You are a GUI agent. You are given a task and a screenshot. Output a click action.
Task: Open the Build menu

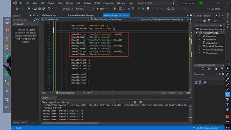(x=60, y=3)
